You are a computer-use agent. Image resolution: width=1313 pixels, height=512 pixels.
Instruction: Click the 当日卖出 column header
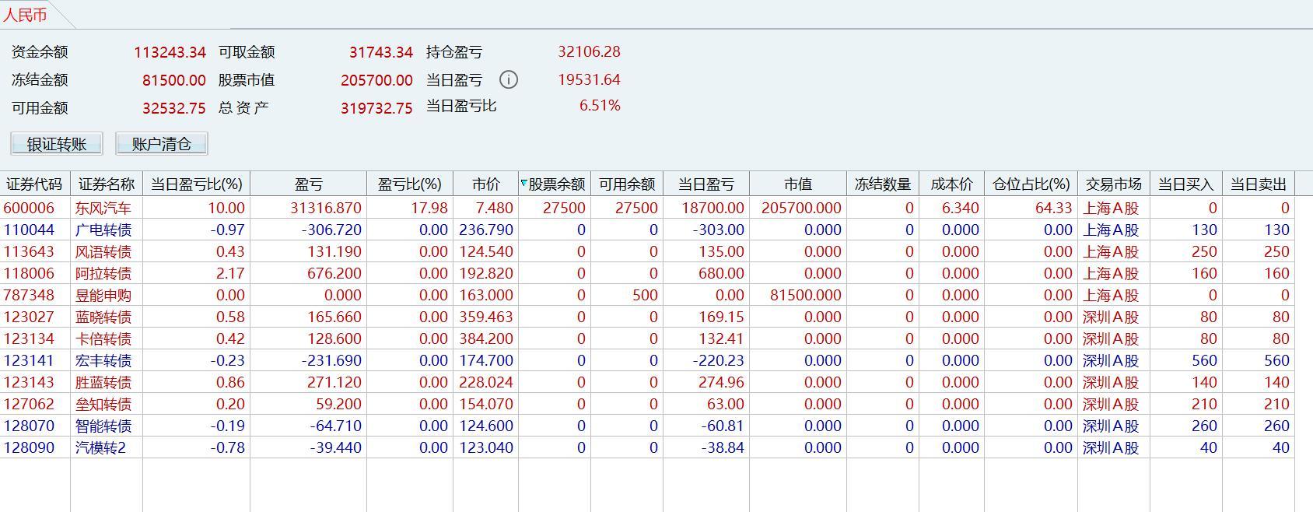point(1258,184)
